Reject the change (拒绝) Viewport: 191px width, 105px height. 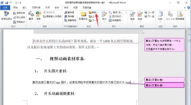tap(140, 17)
